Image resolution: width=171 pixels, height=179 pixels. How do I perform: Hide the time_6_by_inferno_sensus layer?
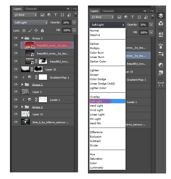pyautogui.click(x=16, y=122)
